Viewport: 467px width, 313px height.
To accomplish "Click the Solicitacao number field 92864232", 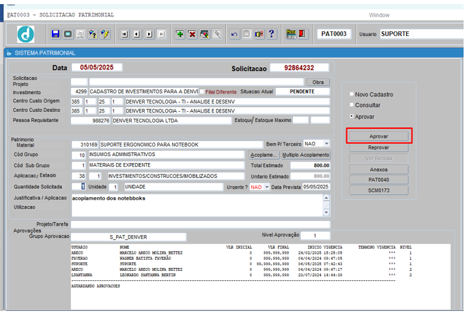I will [x=299, y=68].
